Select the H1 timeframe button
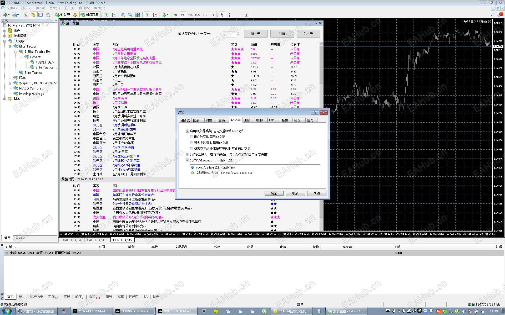 [x=205, y=15]
